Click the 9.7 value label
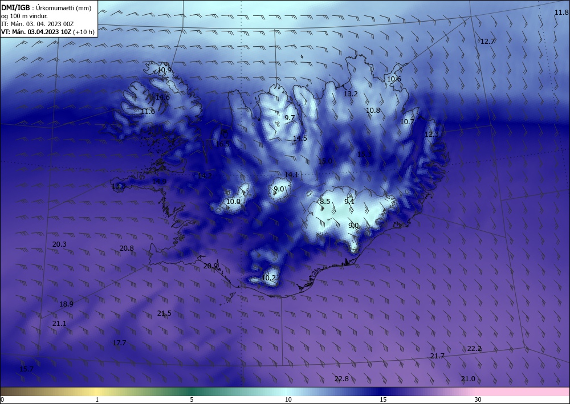Screen dimensions: 570x404 tap(290, 117)
